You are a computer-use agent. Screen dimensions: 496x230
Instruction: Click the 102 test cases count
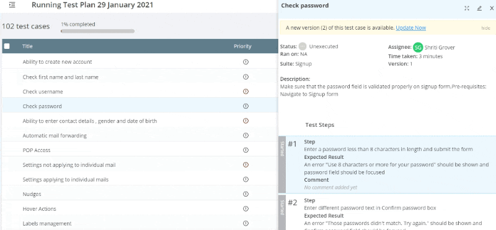(26, 26)
